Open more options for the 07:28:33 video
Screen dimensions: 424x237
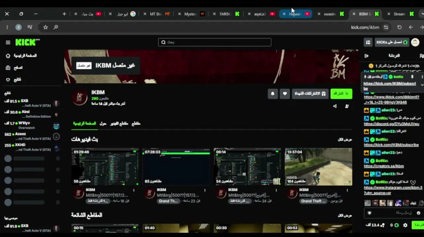205,190
